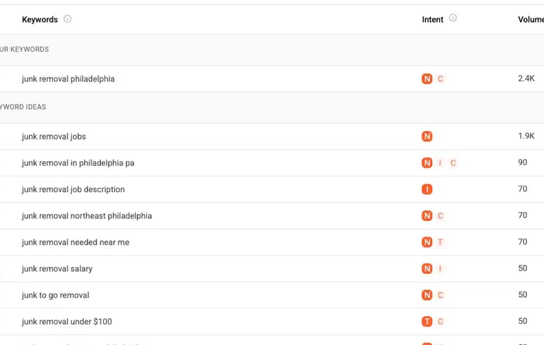Open keyword junk removal salary

(x=57, y=269)
